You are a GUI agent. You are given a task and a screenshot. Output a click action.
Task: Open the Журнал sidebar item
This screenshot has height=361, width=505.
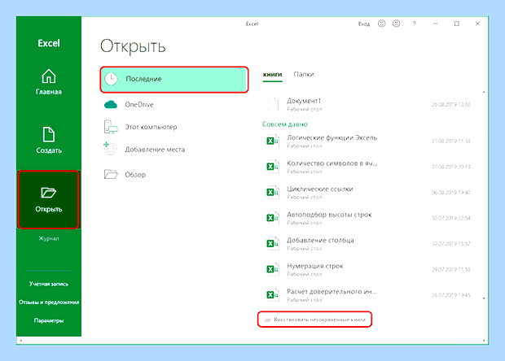49,238
